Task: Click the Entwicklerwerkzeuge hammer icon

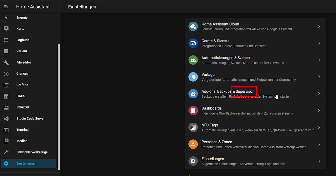Action: click(x=6, y=152)
